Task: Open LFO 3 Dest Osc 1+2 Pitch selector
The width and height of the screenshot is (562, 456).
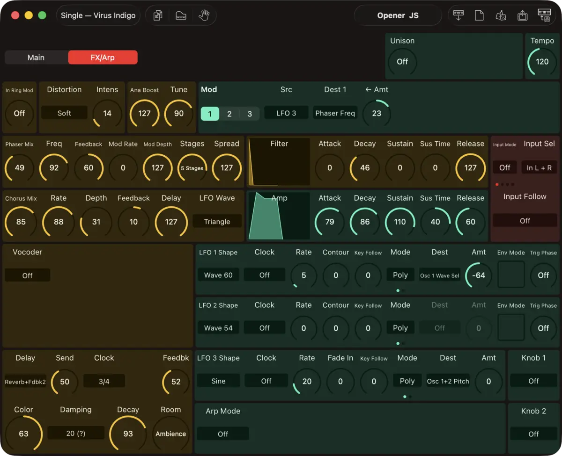Action: pyautogui.click(x=448, y=381)
